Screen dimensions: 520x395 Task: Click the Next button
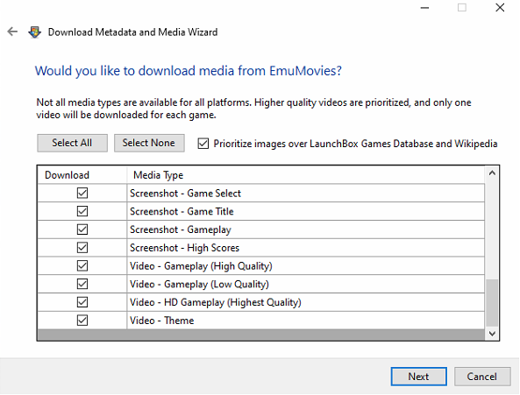tap(418, 377)
